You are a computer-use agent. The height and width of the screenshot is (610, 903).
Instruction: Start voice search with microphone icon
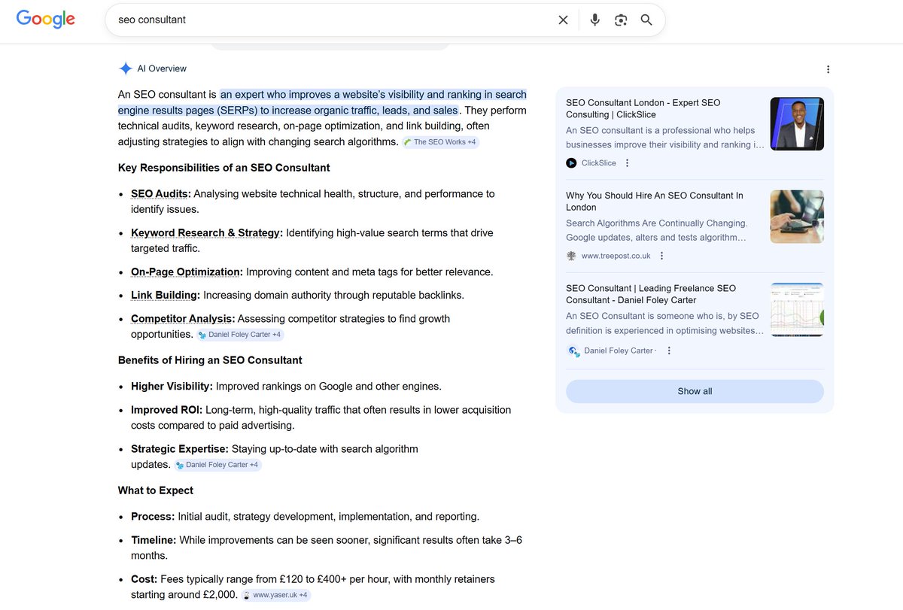594,20
